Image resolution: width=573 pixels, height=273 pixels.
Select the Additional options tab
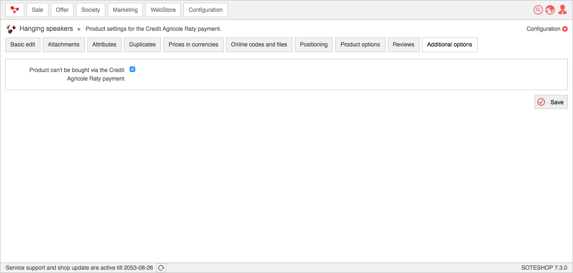coord(450,45)
